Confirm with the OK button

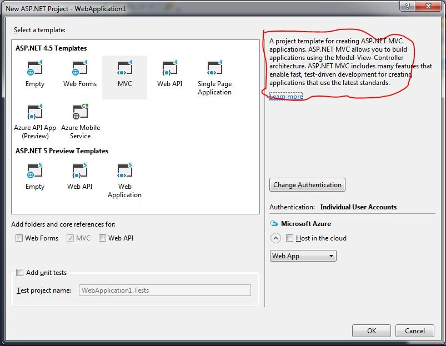[x=372, y=330]
